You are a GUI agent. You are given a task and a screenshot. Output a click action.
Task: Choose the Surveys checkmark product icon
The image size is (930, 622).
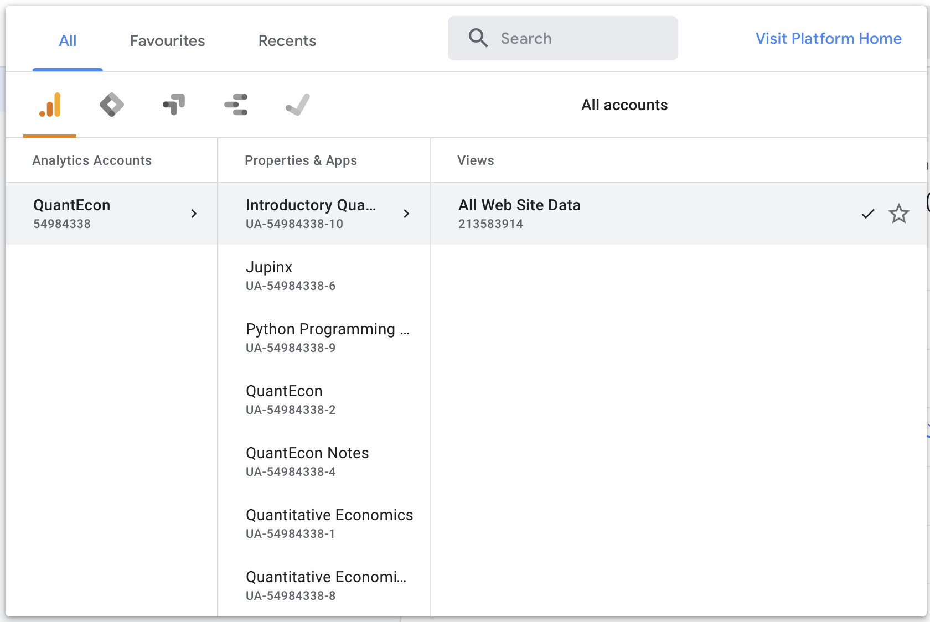(x=298, y=105)
